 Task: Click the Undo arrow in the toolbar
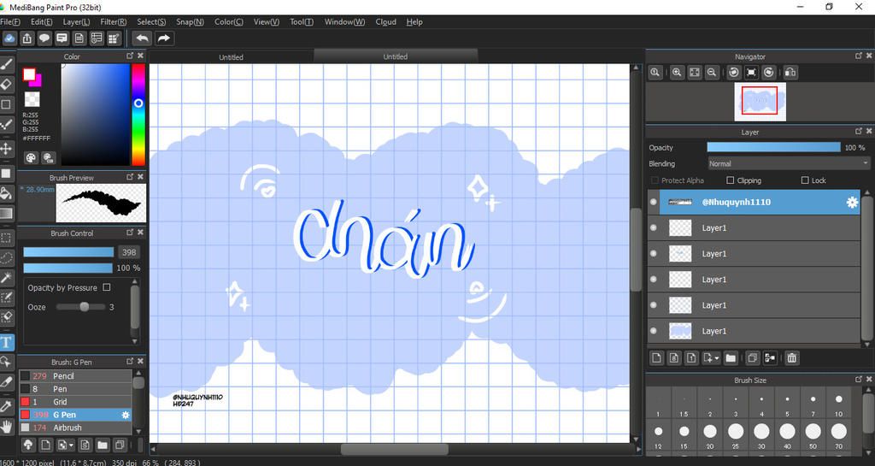click(143, 38)
